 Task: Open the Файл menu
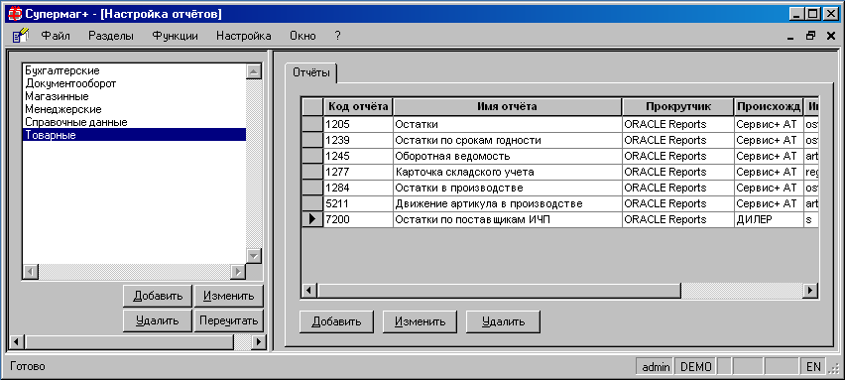click(x=56, y=36)
